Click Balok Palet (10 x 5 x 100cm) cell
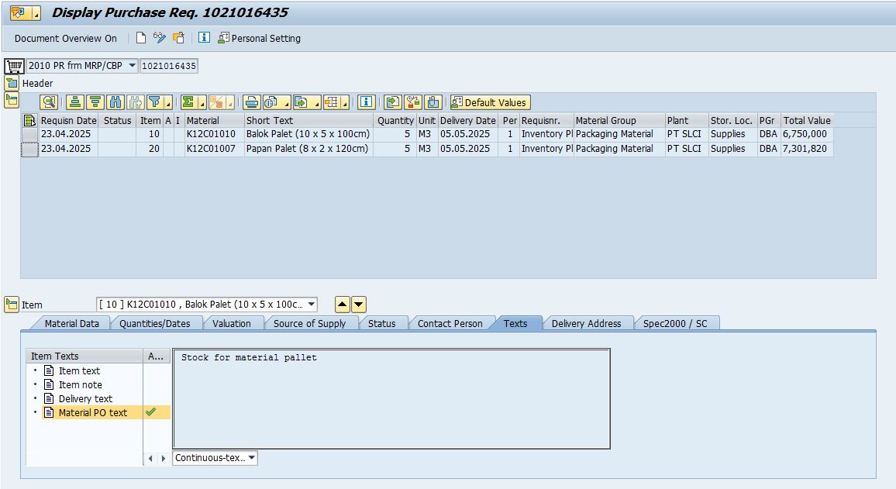The height and width of the screenshot is (489, 896). 308,133
